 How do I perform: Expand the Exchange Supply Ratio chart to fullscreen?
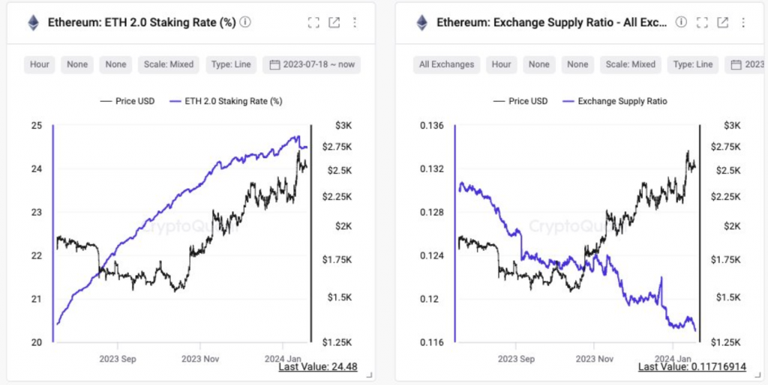(x=702, y=22)
